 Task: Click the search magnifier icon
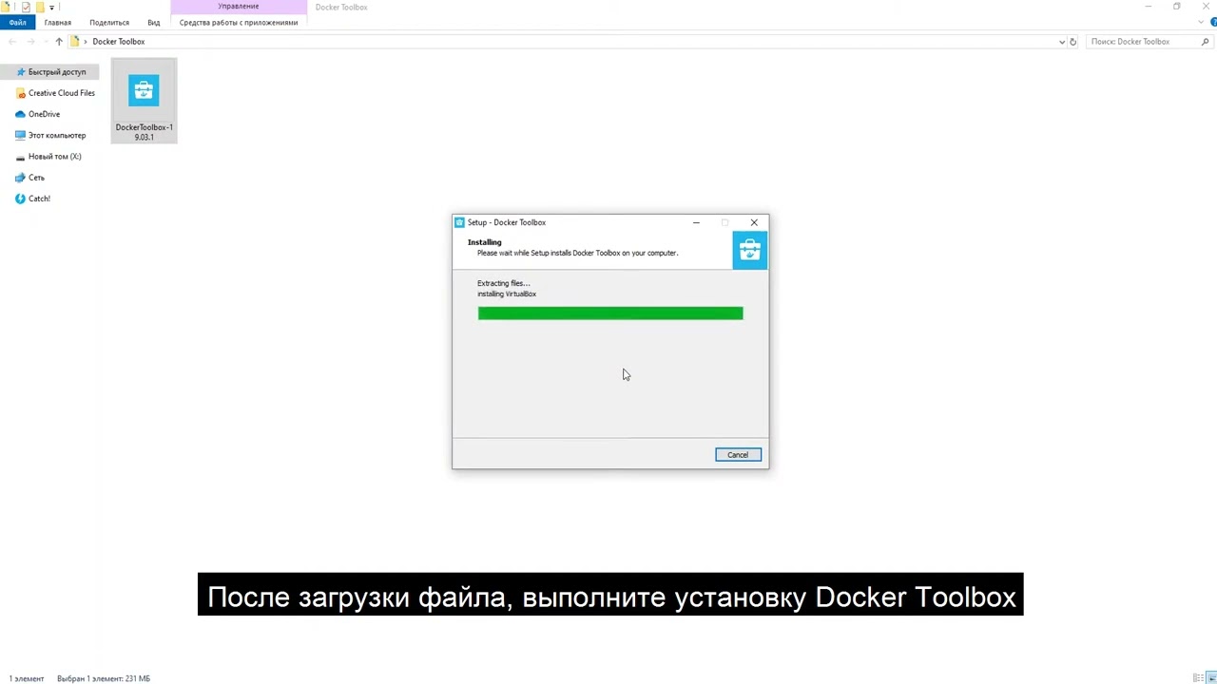pyautogui.click(x=1205, y=42)
